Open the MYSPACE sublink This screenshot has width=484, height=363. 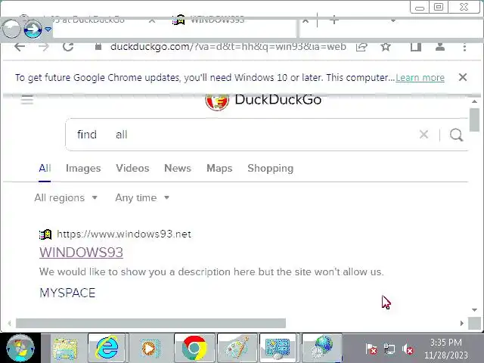pos(67,293)
